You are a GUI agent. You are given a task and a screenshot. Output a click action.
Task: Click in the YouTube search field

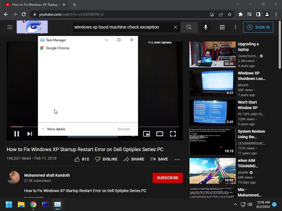tap(122, 27)
